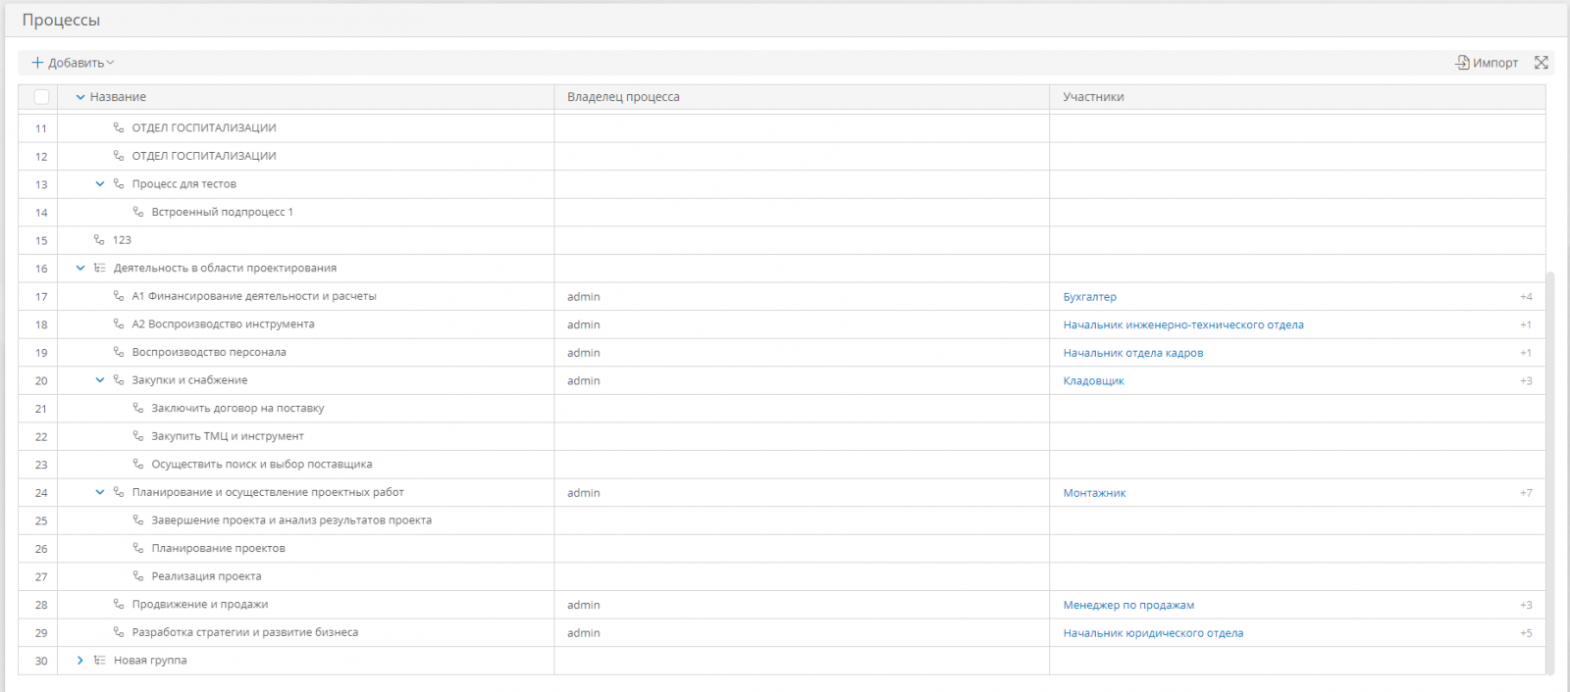The height and width of the screenshot is (692, 1570).
Task: Click the Import button
Action: click(x=1487, y=63)
